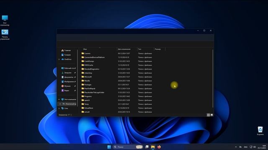The image size is (268, 150).
Task: Show hidden system tray icons
Action: pos(236,147)
